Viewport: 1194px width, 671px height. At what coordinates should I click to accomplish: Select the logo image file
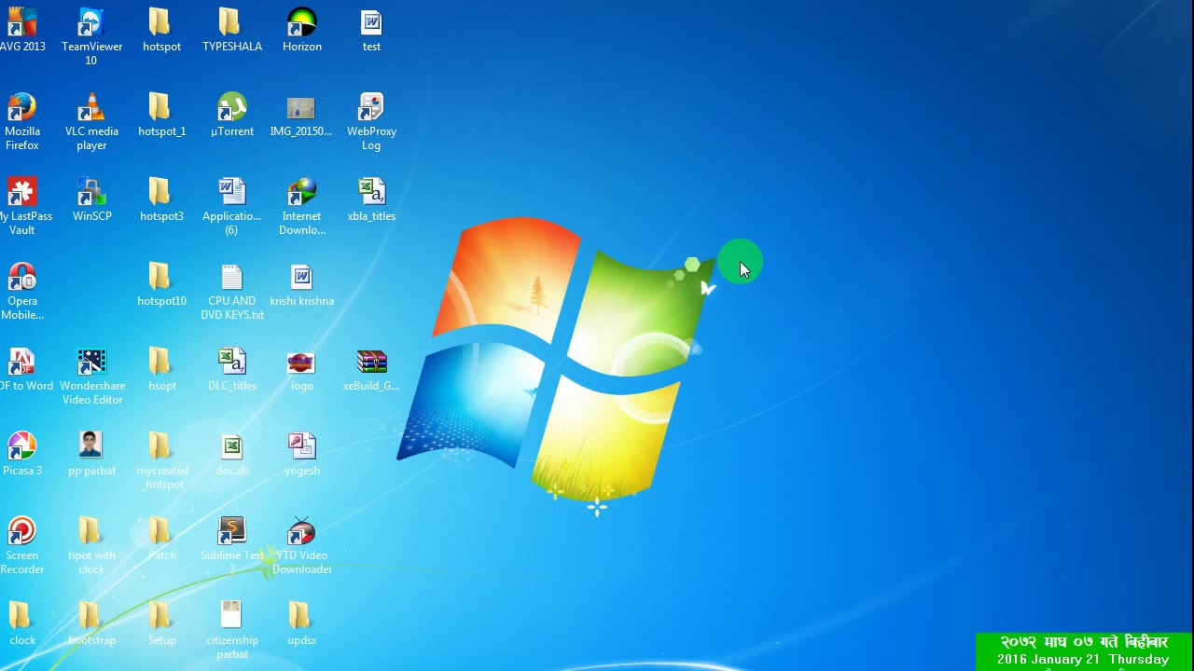[x=301, y=369]
